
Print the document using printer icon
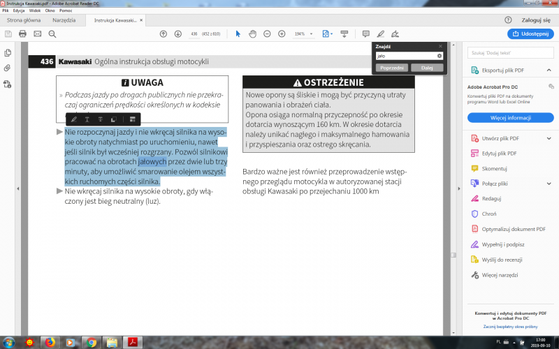click(22, 34)
